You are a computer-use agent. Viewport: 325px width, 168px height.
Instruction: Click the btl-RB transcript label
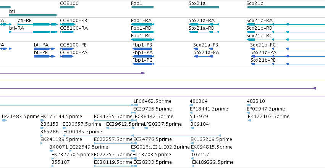(25, 21)
